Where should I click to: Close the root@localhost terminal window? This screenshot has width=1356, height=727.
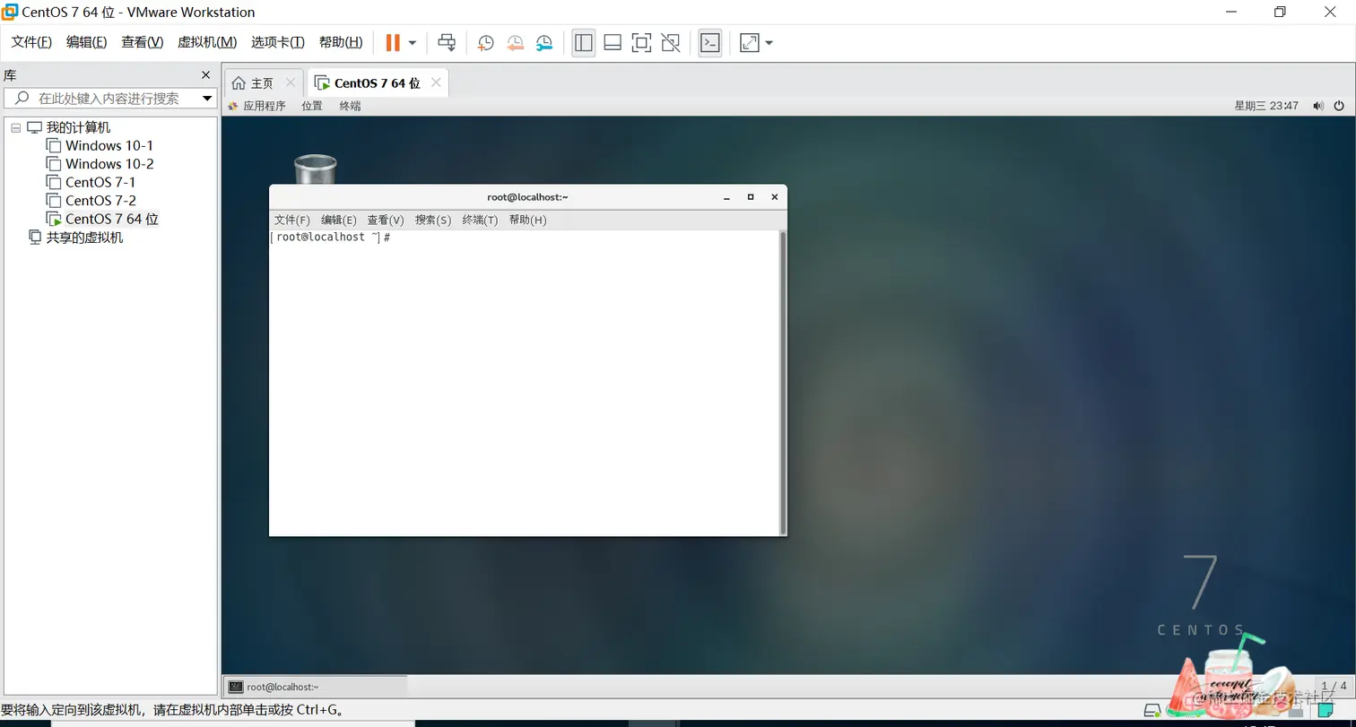(x=775, y=197)
